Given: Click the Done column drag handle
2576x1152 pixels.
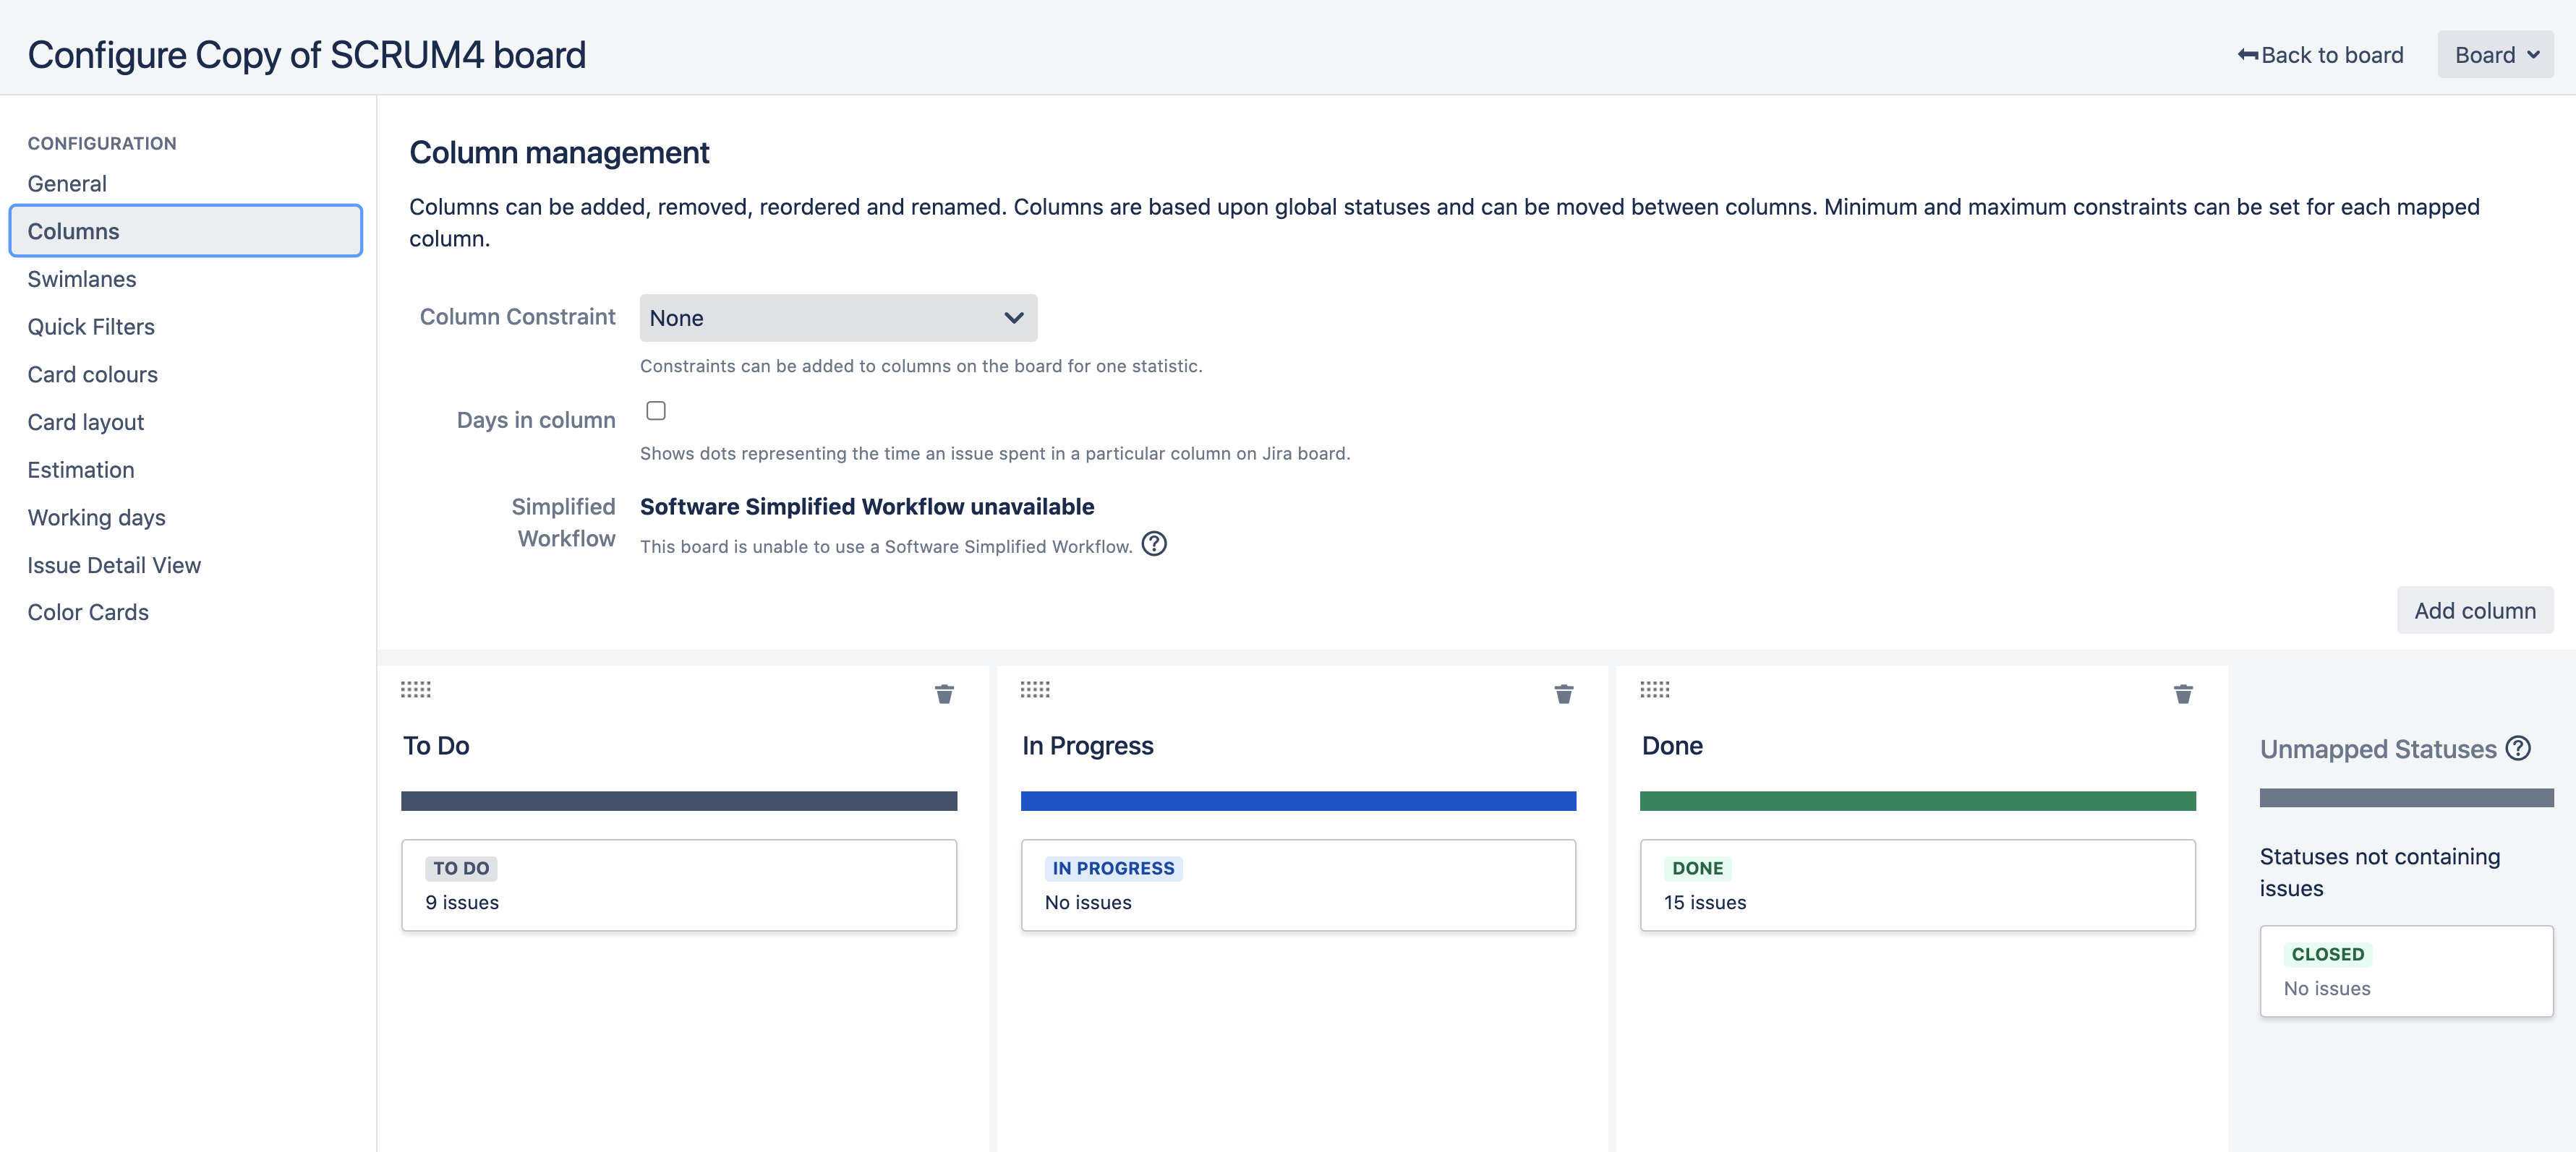Looking at the screenshot, I should [1655, 689].
